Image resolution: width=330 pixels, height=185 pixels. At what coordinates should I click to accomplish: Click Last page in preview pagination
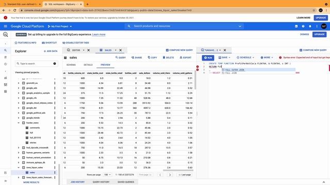[x=185, y=175]
